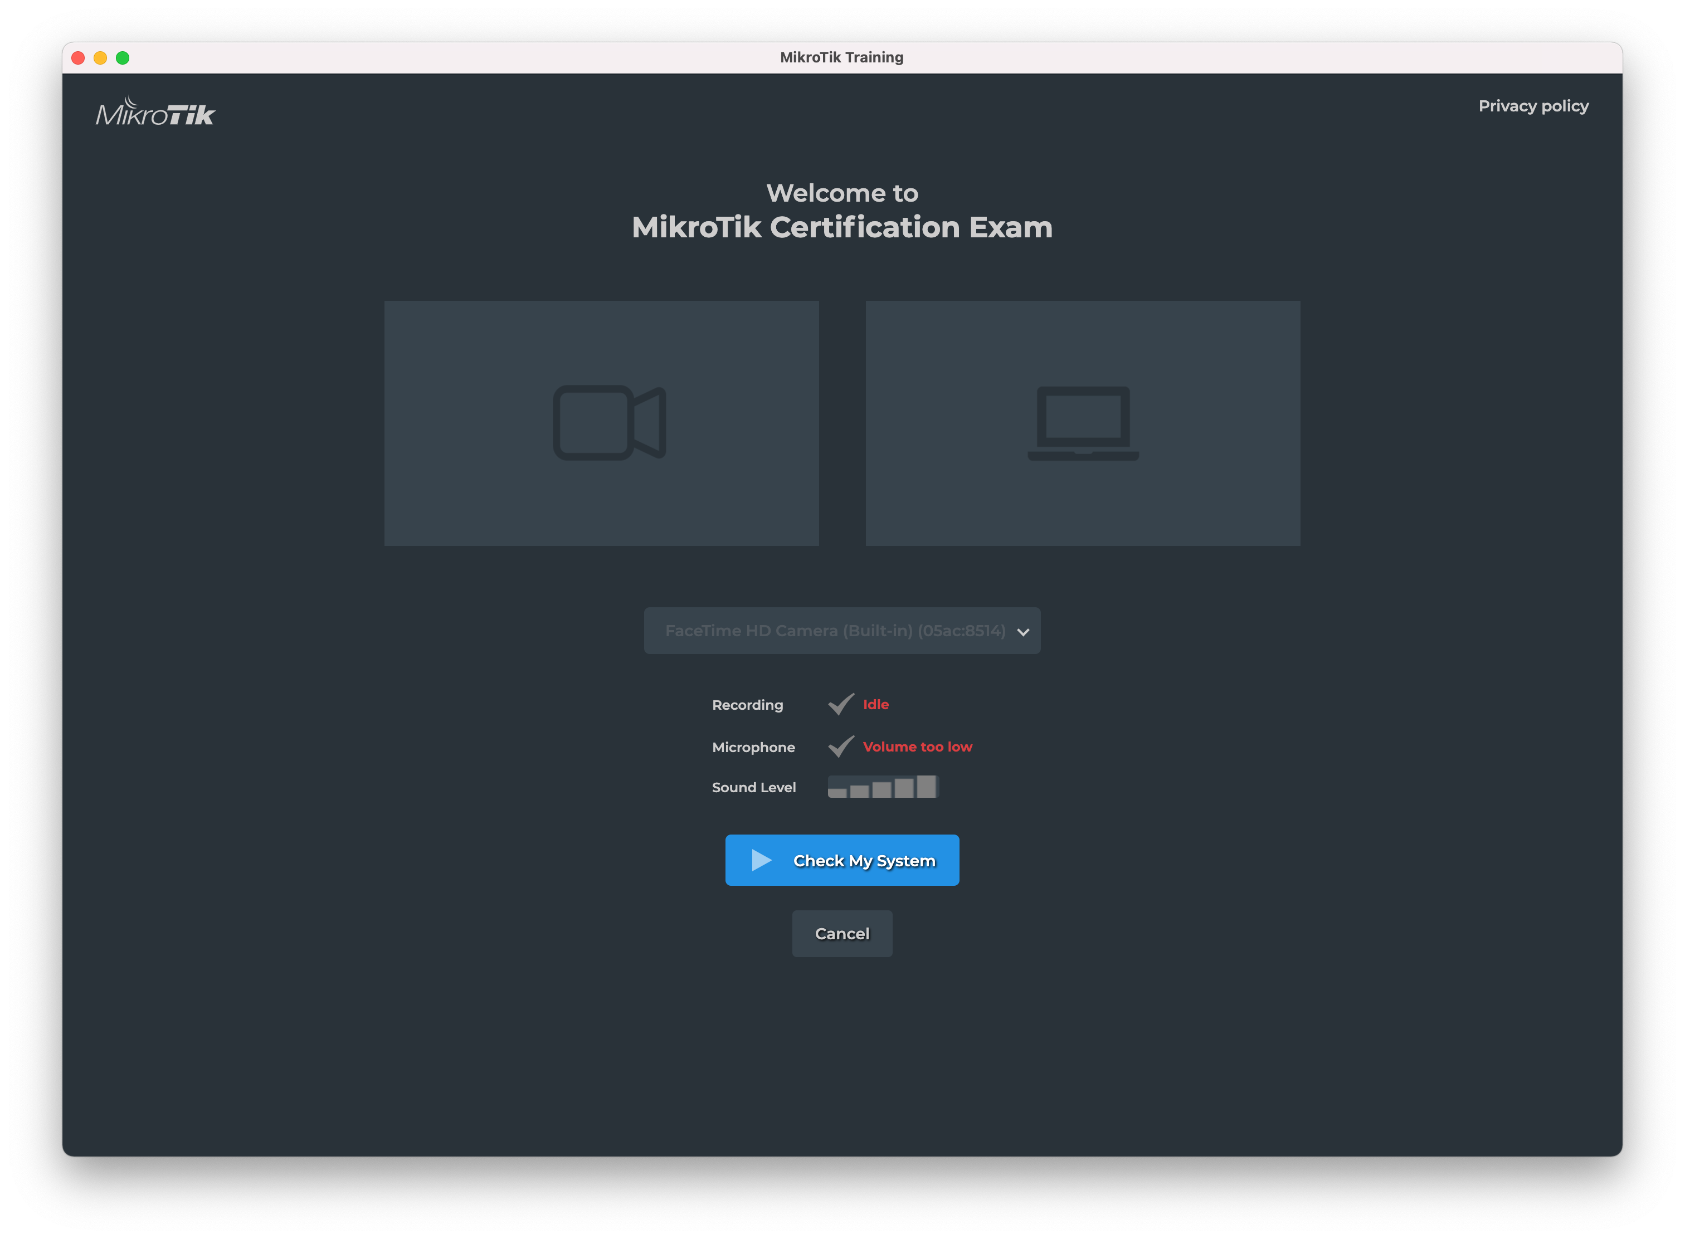Maximize window with green button
The height and width of the screenshot is (1239, 1685).
pyautogui.click(x=123, y=58)
